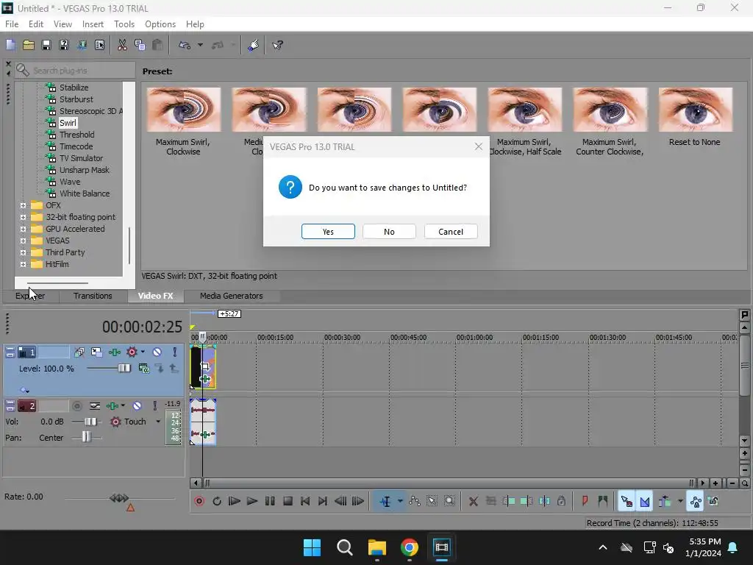Viewport: 753px width, 565px height.
Task: Expand the GPU Accelerated folder
Action: click(x=23, y=229)
